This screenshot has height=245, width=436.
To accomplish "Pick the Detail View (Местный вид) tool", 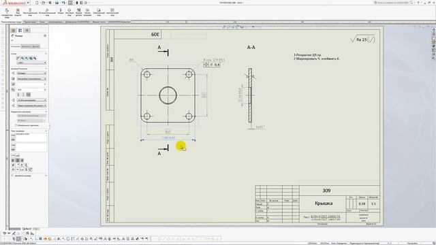I will 69,12.
